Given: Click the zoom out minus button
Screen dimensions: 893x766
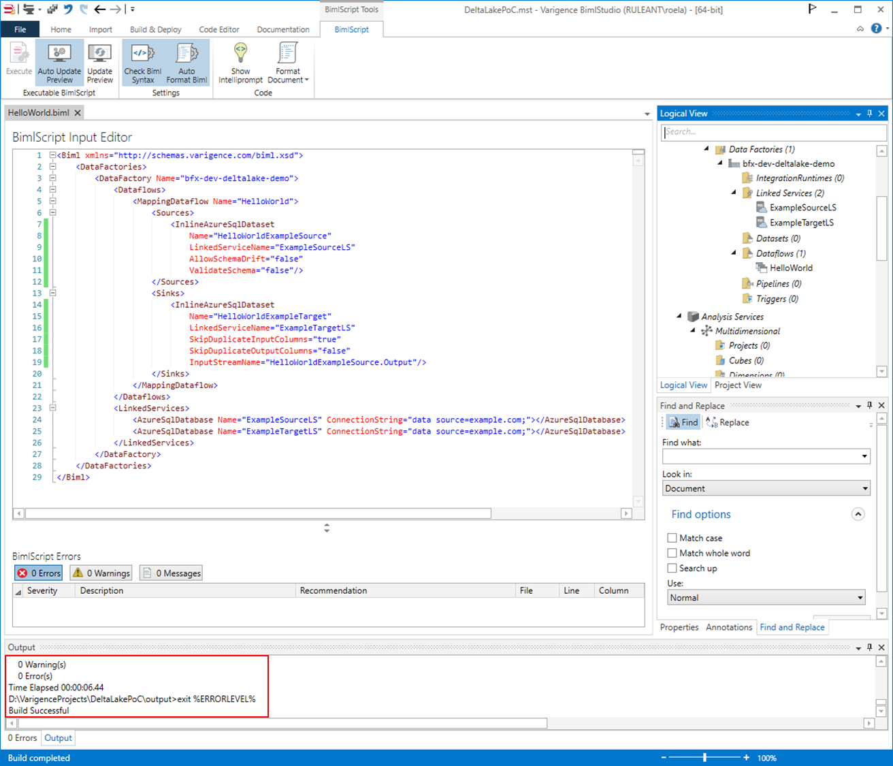Looking at the screenshot, I should pos(664,757).
